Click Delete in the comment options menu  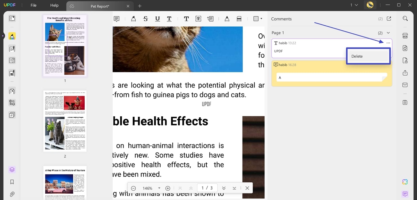pyautogui.click(x=357, y=56)
